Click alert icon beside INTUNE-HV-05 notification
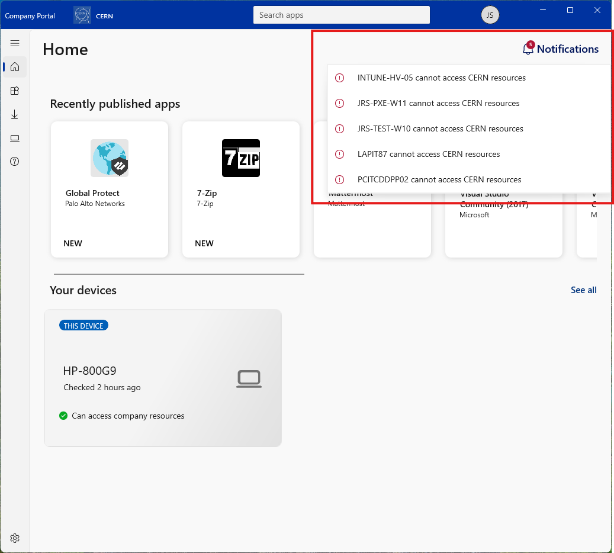614x553 pixels. tap(339, 78)
